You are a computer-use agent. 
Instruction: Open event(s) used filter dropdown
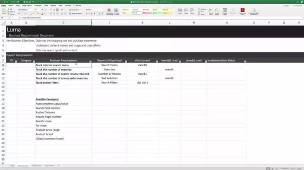[180, 61]
